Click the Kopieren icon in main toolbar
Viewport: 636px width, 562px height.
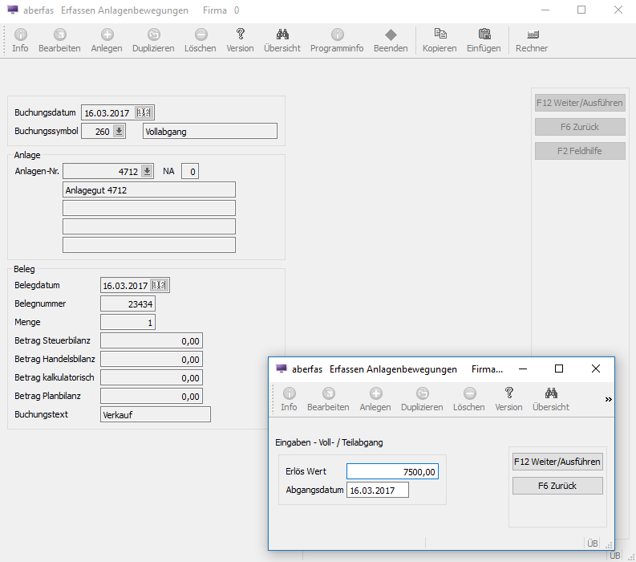click(x=440, y=35)
